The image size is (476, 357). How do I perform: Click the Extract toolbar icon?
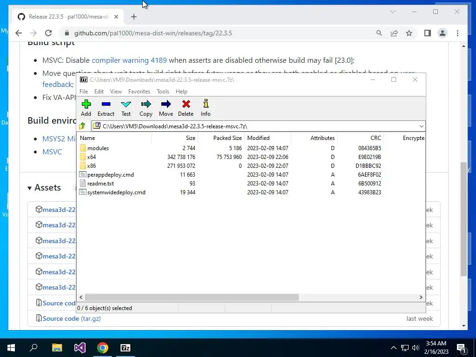click(x=106, y=104)
